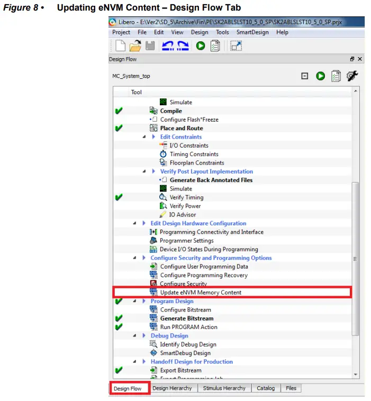Click the wrench and gear settings icon
Image resolution: width=371 pixels, height=401 pixels.
click(352, 76)
